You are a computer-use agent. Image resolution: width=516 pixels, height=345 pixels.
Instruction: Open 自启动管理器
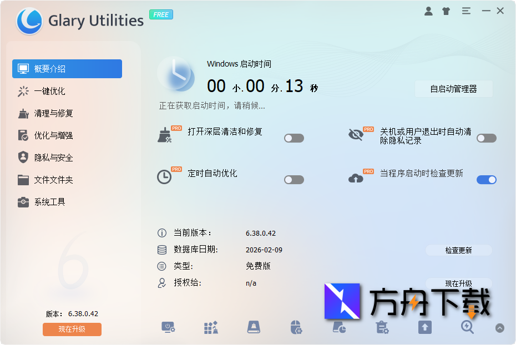pos(453,89)
